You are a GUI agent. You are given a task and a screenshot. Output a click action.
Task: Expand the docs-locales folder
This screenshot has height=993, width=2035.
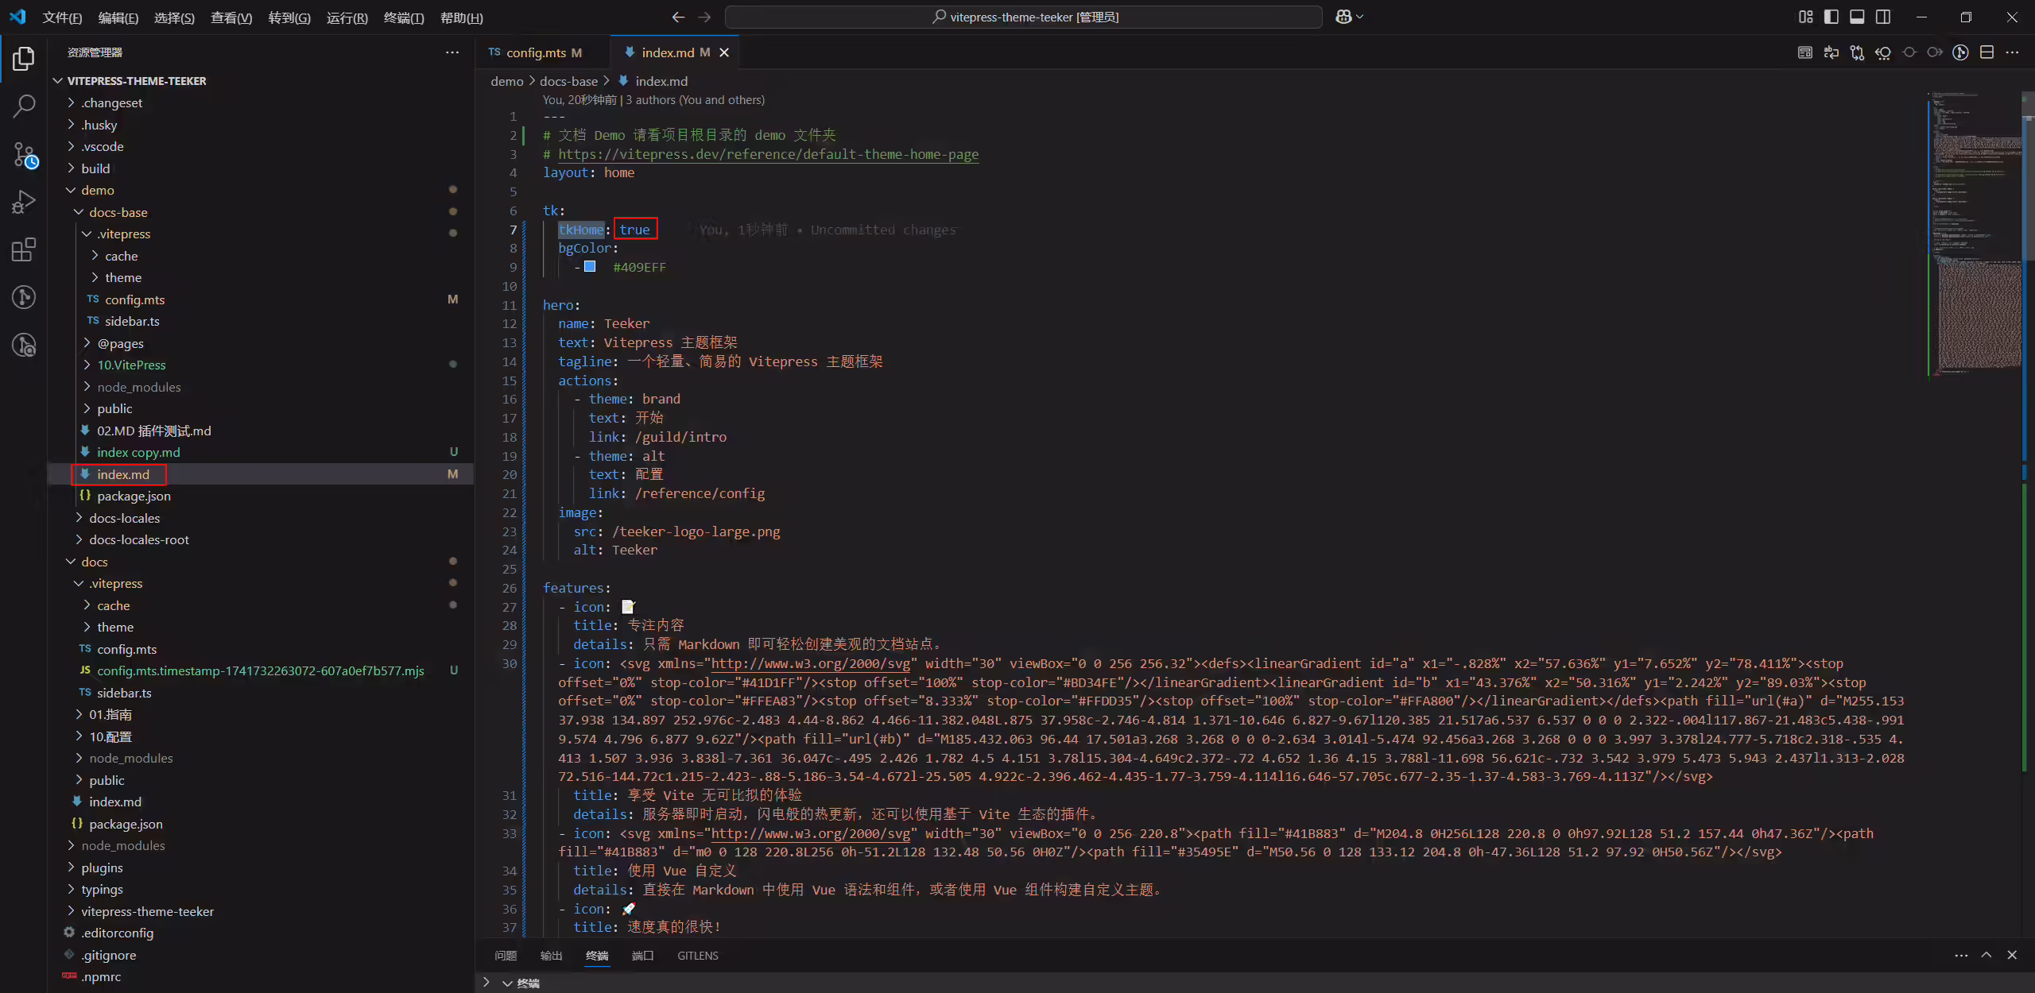124,518
